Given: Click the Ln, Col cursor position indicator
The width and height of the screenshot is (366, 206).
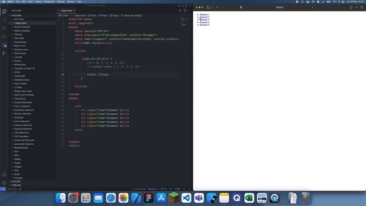Looking at the screenshot, I should point(139,189).
